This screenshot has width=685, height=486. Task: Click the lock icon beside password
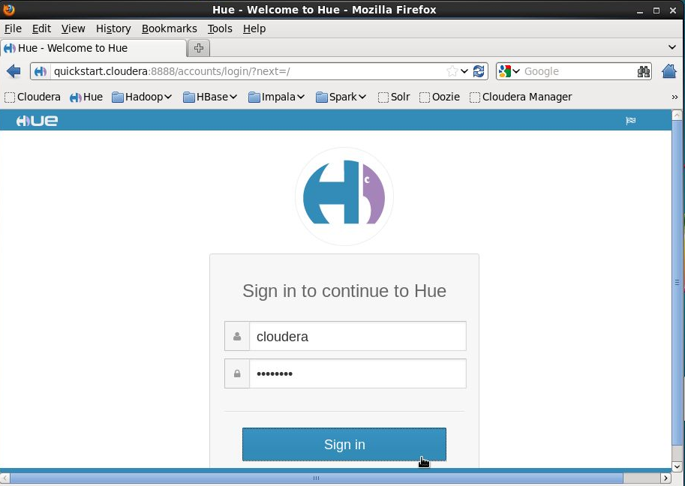[x=237, y=373]
